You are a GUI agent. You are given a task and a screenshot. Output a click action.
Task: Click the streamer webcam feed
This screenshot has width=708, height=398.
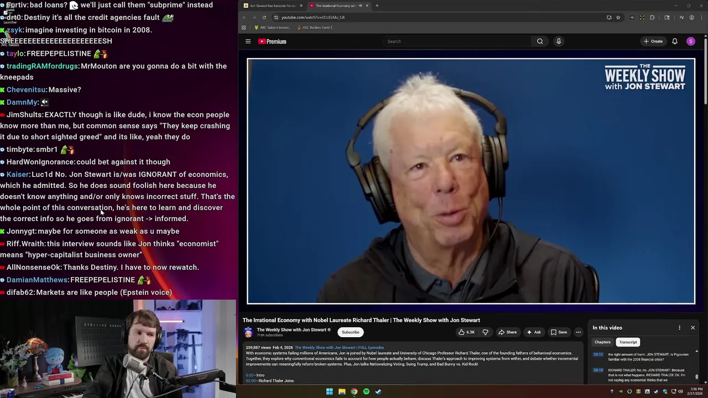pos(118,349)
